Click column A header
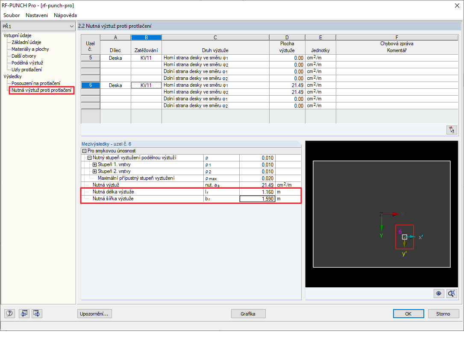Screen dimensions: 464x348 116,38
